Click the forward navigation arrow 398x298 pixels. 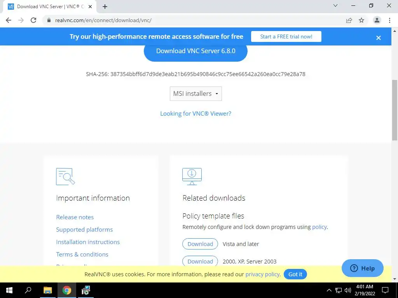click(21, 20)
